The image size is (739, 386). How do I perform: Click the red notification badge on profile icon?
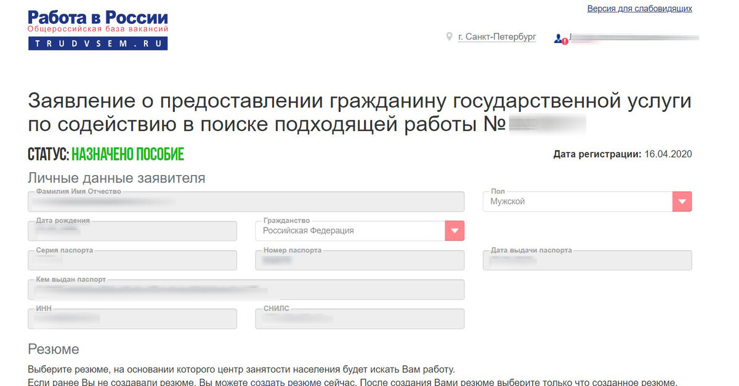[563, 41]
